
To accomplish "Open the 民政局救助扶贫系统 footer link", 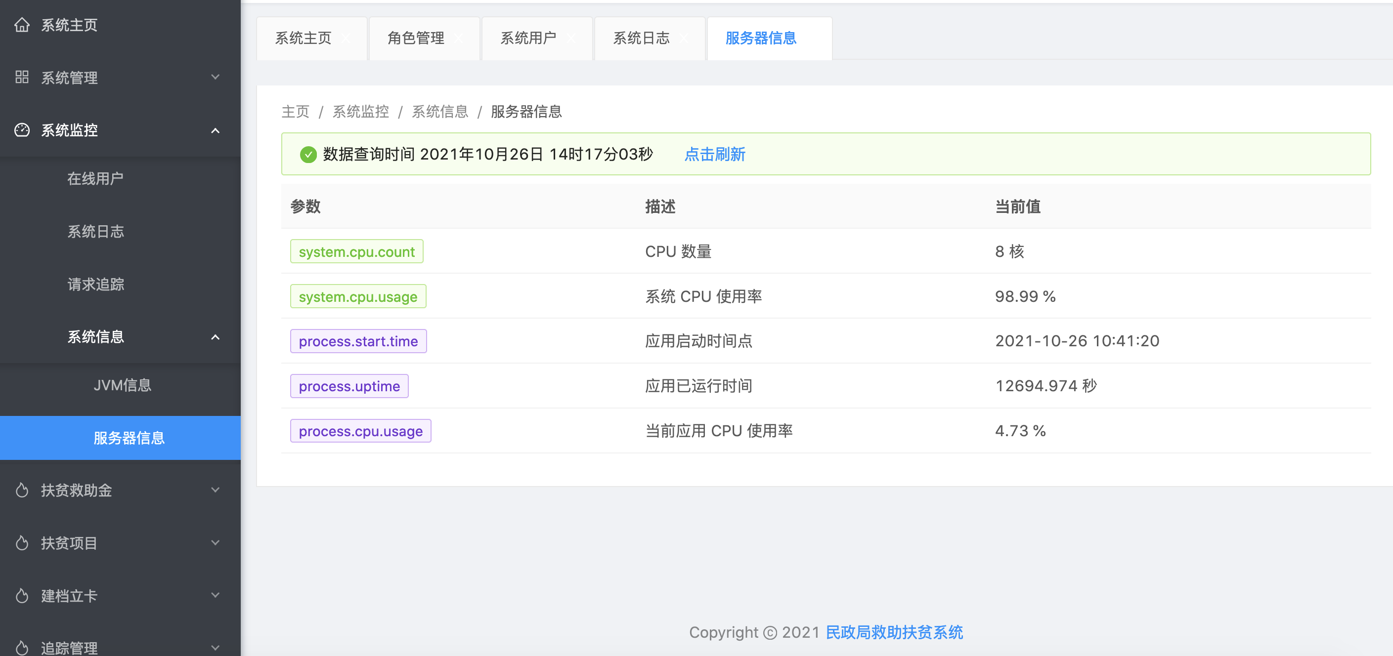I will (x=894, y=632).
